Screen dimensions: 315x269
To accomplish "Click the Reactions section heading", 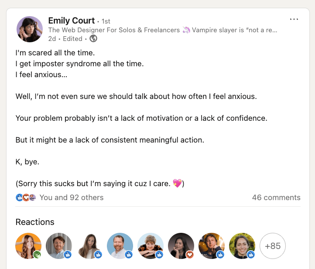I will pyautogui.click(x=35, y=222).
